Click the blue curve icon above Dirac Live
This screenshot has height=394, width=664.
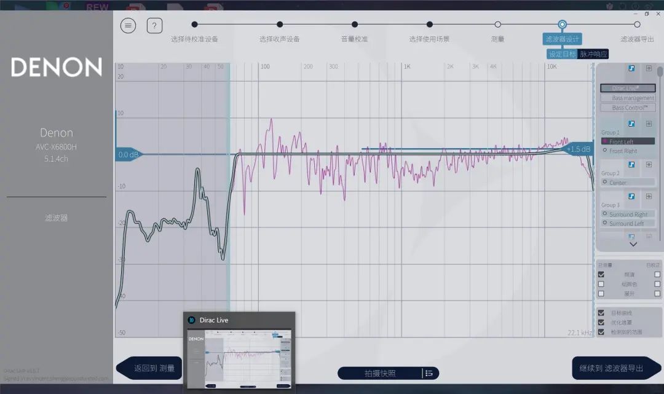(x=631, y=68)
